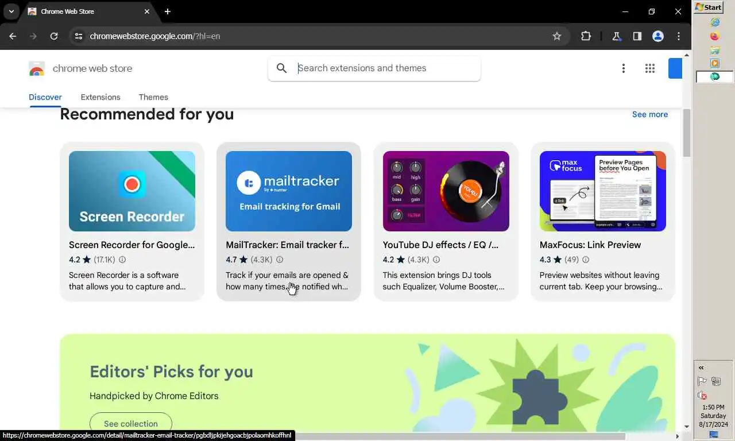The image size is (735, 441).
Task: Show rating info for Screen Recorder
Action: (x=122, y=260)
